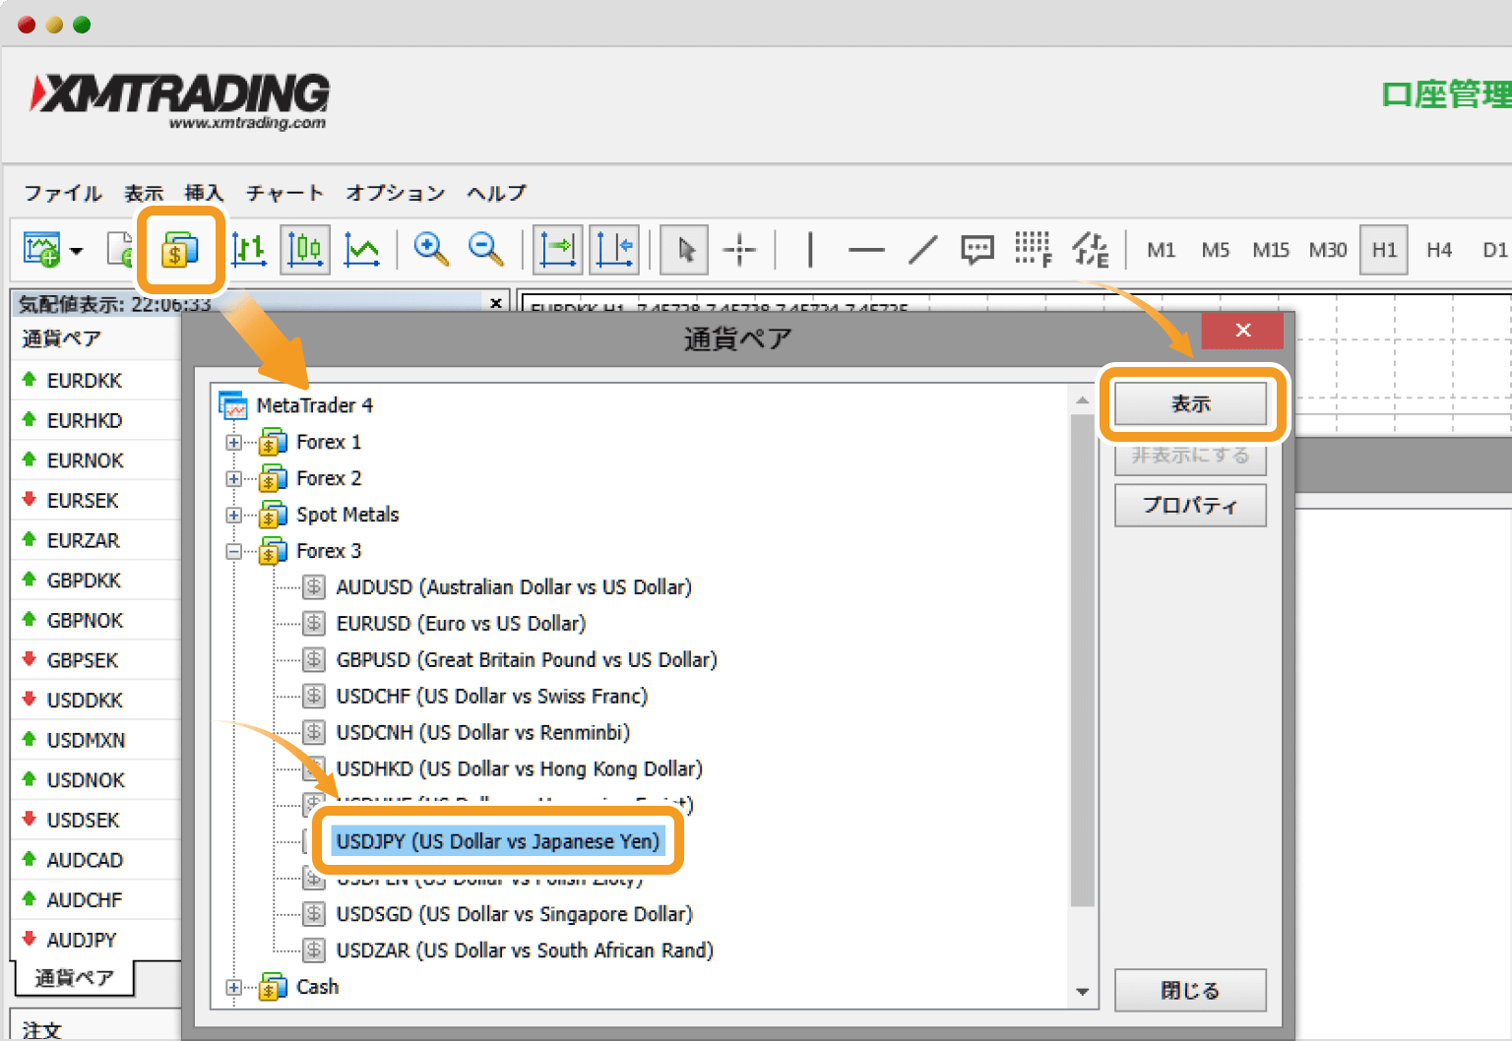Open the 挿入 menu
Screen dimensions: 1512x1041
(205, 193)
